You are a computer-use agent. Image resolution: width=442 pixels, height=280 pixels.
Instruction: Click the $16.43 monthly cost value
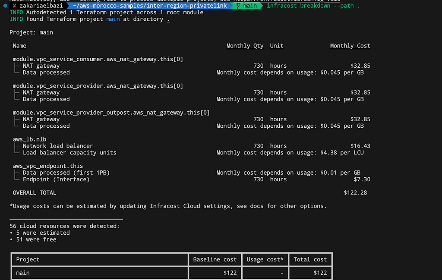click(x=360, y=146)
